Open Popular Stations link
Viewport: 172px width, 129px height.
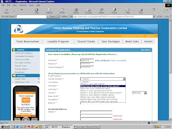(x=21, y=69)
